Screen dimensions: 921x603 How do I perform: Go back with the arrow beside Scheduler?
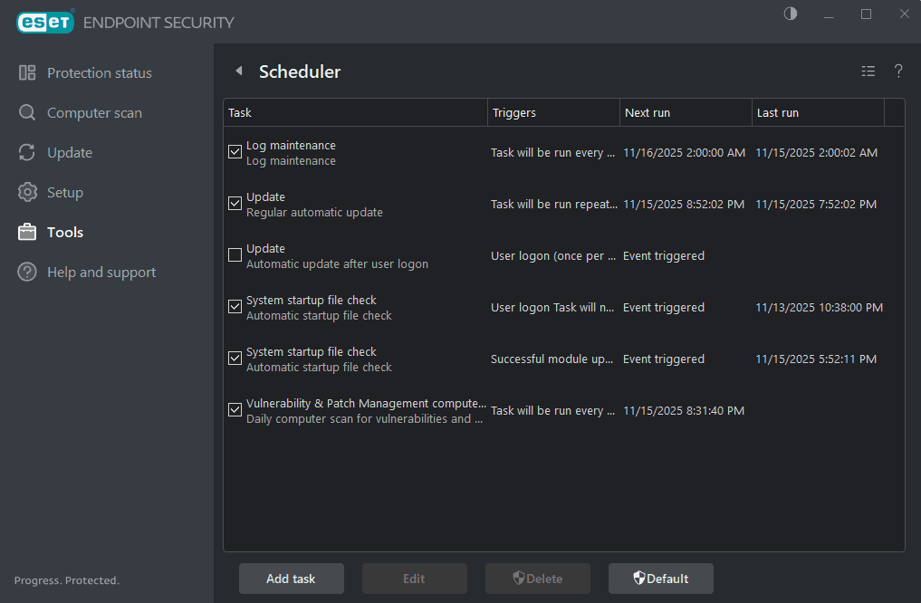coord(238,71)
